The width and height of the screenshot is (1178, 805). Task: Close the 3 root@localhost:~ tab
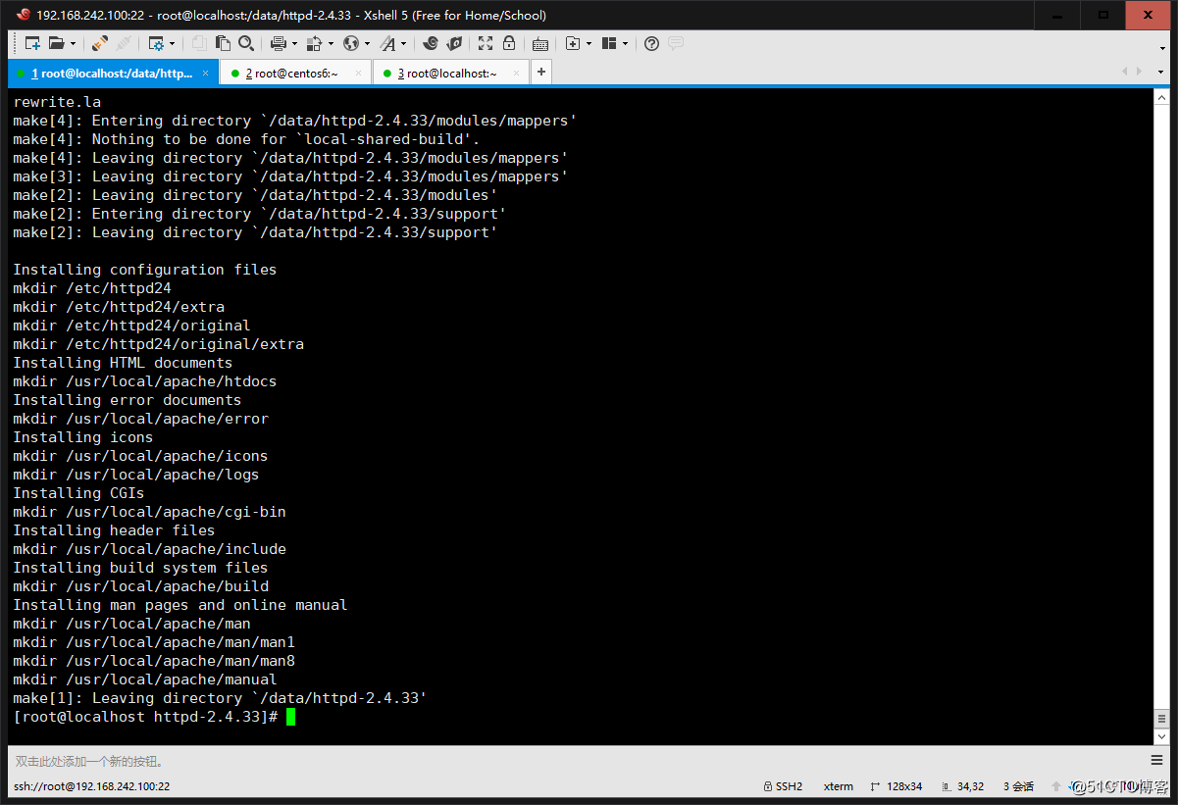pyautogui.click(x=515, y=74)
